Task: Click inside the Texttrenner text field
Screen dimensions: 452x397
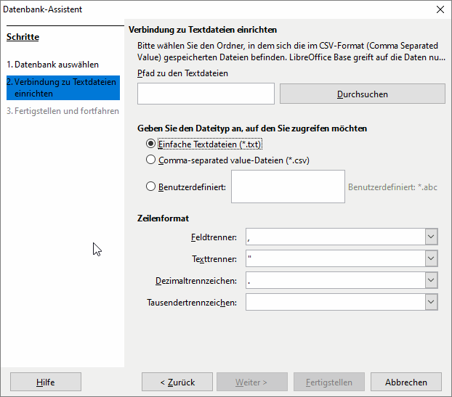Action: point(336,258)
